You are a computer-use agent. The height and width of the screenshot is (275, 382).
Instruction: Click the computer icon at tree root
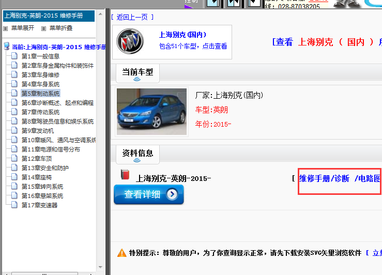coord(7,46)
